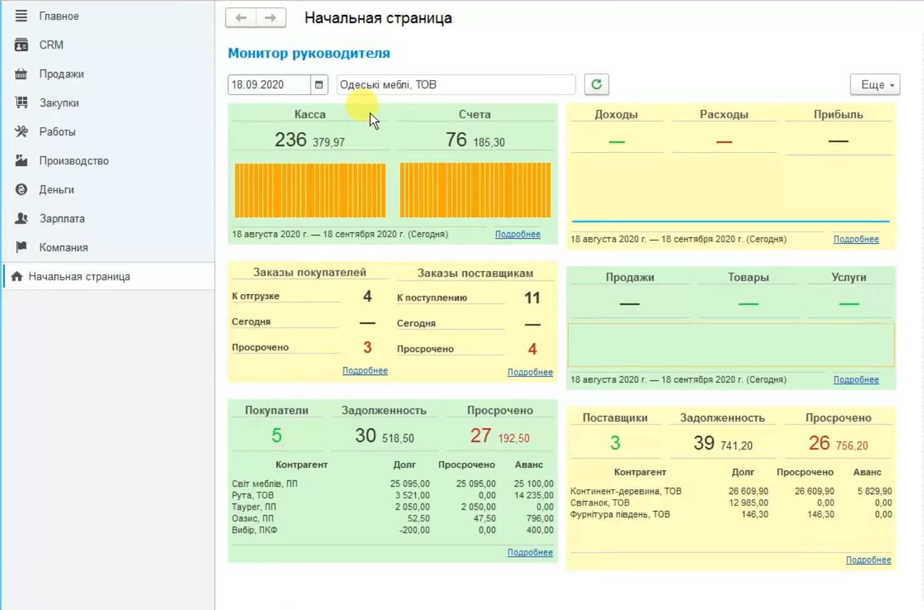The height and width of the screenshot is (610, 924).
Task: Click the home icon of Начальная страница
Action: coord(17,276)
